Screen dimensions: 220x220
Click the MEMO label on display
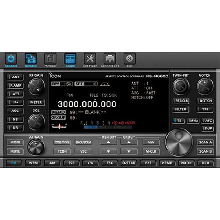click(x=58, y=113)
